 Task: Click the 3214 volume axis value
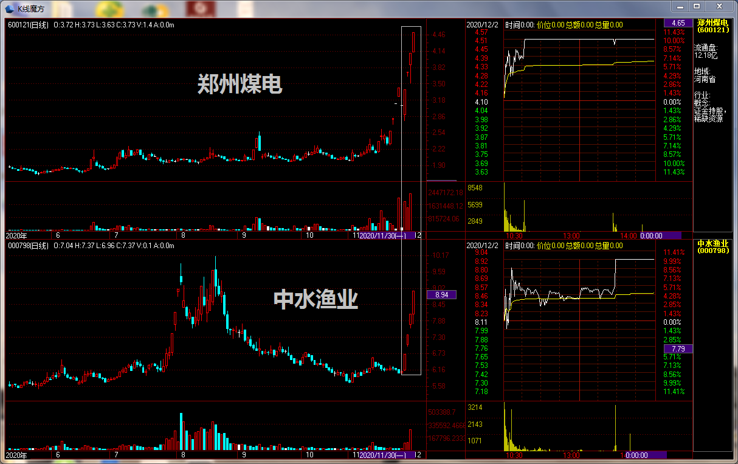coord(475,407)
